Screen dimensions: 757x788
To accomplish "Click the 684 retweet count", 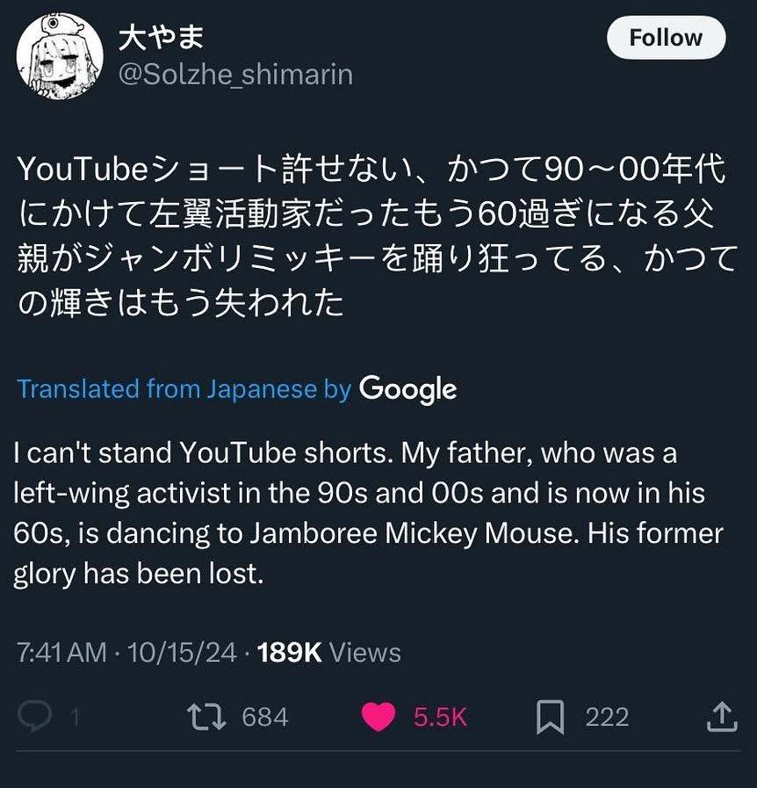I will (264, 717).
